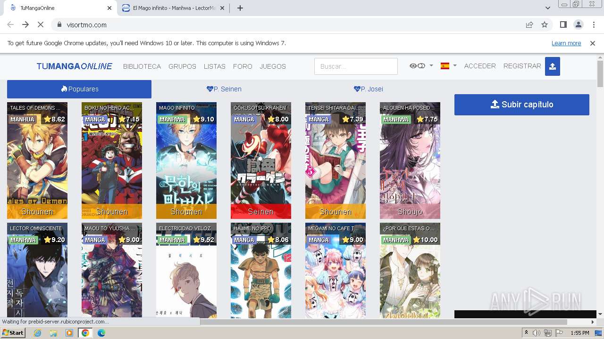Open Internet Explorer from taskbar
The height and width of the screenshot is (339, 604).
pyautogui.click(x=37, y=333)
